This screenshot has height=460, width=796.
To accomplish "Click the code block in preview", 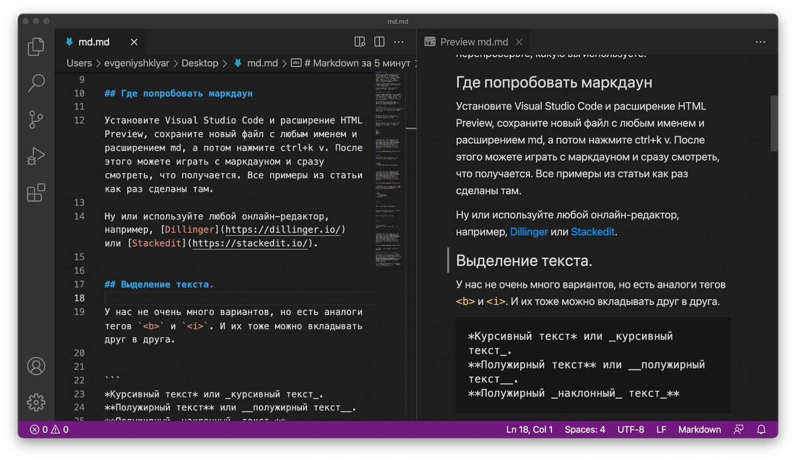I will 593,365.
